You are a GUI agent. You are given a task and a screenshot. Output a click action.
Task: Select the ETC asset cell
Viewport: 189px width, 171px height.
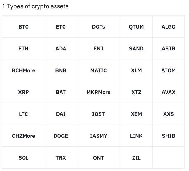[x=61, y=27]
